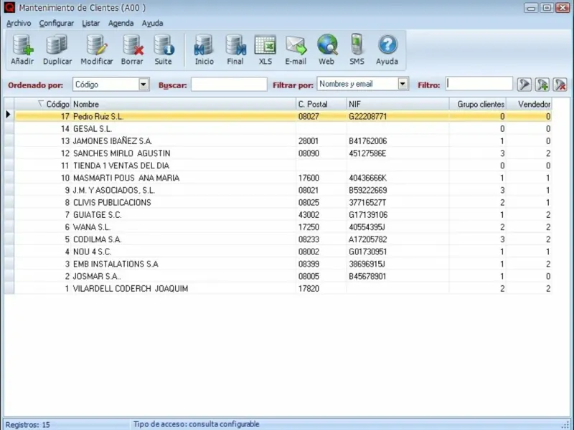Click the Grupo clientes column header
Screen dimensions: 574x430
tap(478, 104)
